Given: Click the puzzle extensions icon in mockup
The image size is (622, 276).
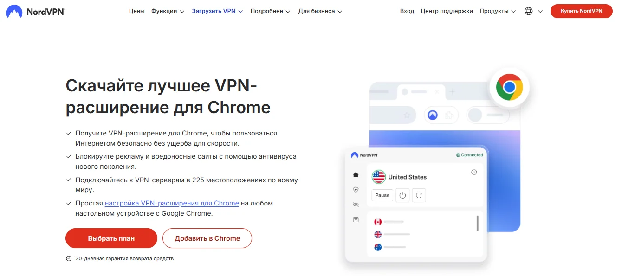Looking at the screenshot, I should pyautogui.click(x=449, y=115).
